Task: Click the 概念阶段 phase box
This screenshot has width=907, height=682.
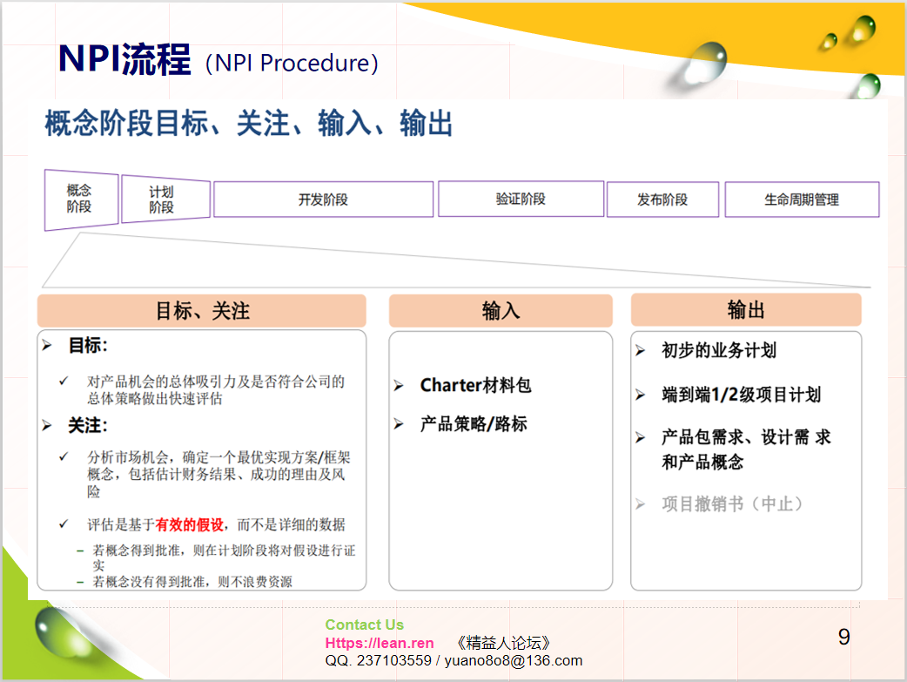Action: click(81, 199)
